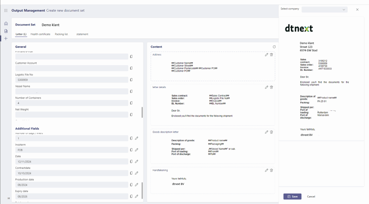Save the document set
The height and width of the screenshot is (204, 369).
click(292, 197)
